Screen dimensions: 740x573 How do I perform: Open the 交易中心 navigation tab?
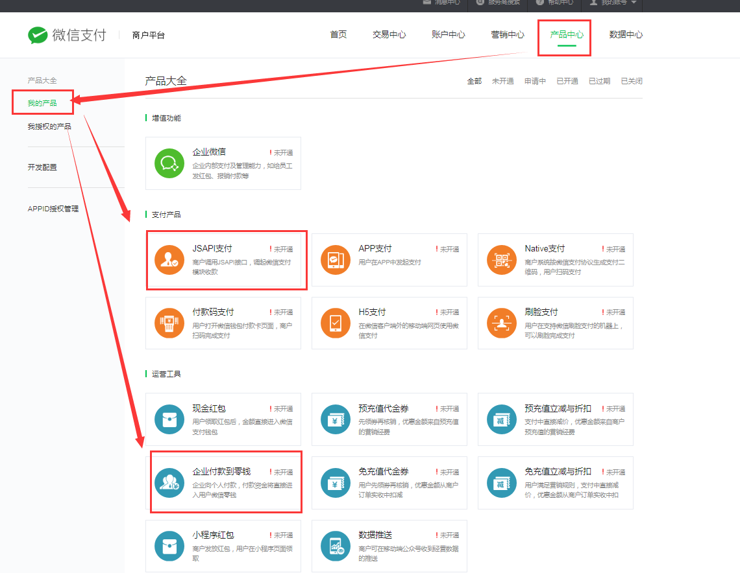[x=389, y=34]
